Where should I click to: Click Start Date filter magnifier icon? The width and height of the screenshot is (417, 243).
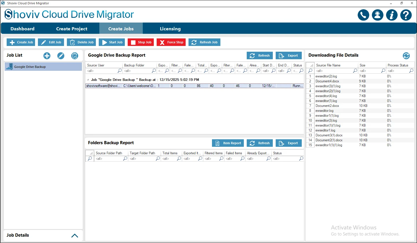pyautogui.click(x=273, y=71)
